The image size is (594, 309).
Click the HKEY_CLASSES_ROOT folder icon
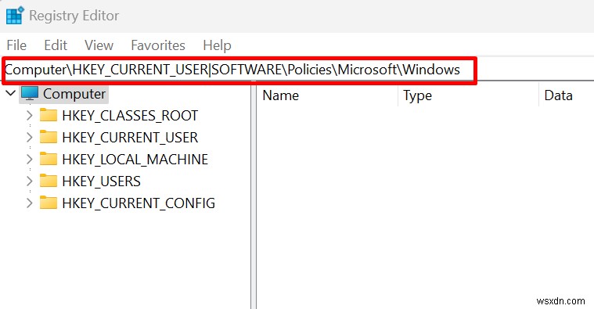click(48, 115)
